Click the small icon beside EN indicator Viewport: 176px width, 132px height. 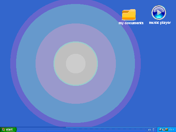pyautogui.click(x=153, y=130)
